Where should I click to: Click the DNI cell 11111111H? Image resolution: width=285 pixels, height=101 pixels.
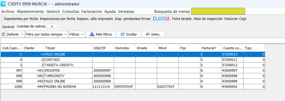pyautogui.click(x=103, y=87)
